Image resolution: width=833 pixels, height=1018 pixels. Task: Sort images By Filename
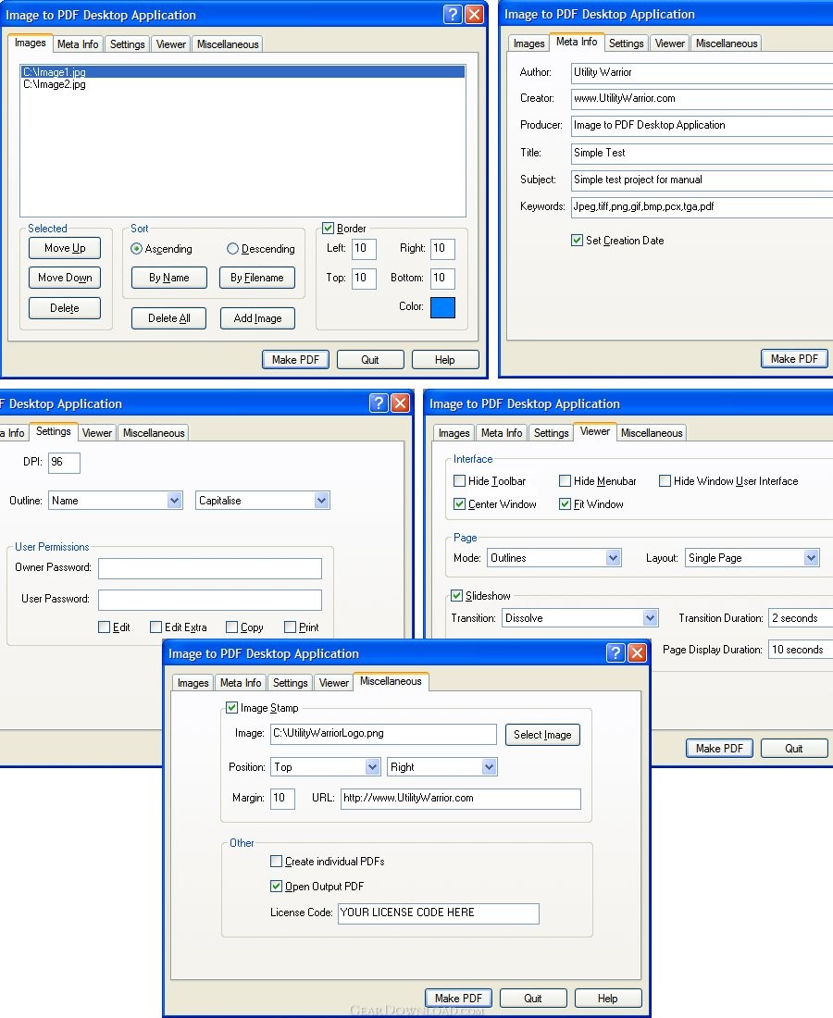[x=257, y=278]
